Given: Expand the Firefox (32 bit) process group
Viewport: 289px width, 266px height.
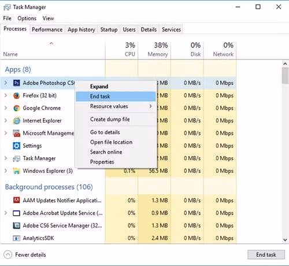Looking at the screenshot, I should [6, 95].
